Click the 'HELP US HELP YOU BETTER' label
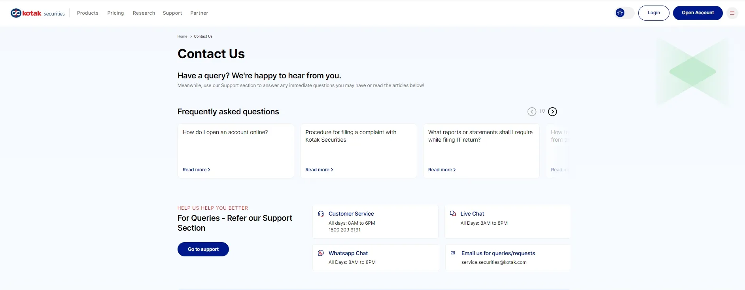The height and width of the screenshot is (290, 745). click(x=213, y=208)
